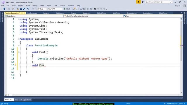187x105 pixels.
Task: Open the open-documents tab overflow dropdown
Action: (x=182, y=13)
